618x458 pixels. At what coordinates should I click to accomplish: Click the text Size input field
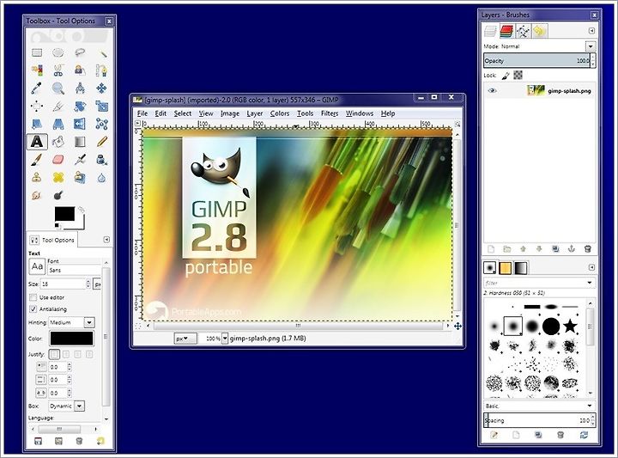[x=63, y=284]
